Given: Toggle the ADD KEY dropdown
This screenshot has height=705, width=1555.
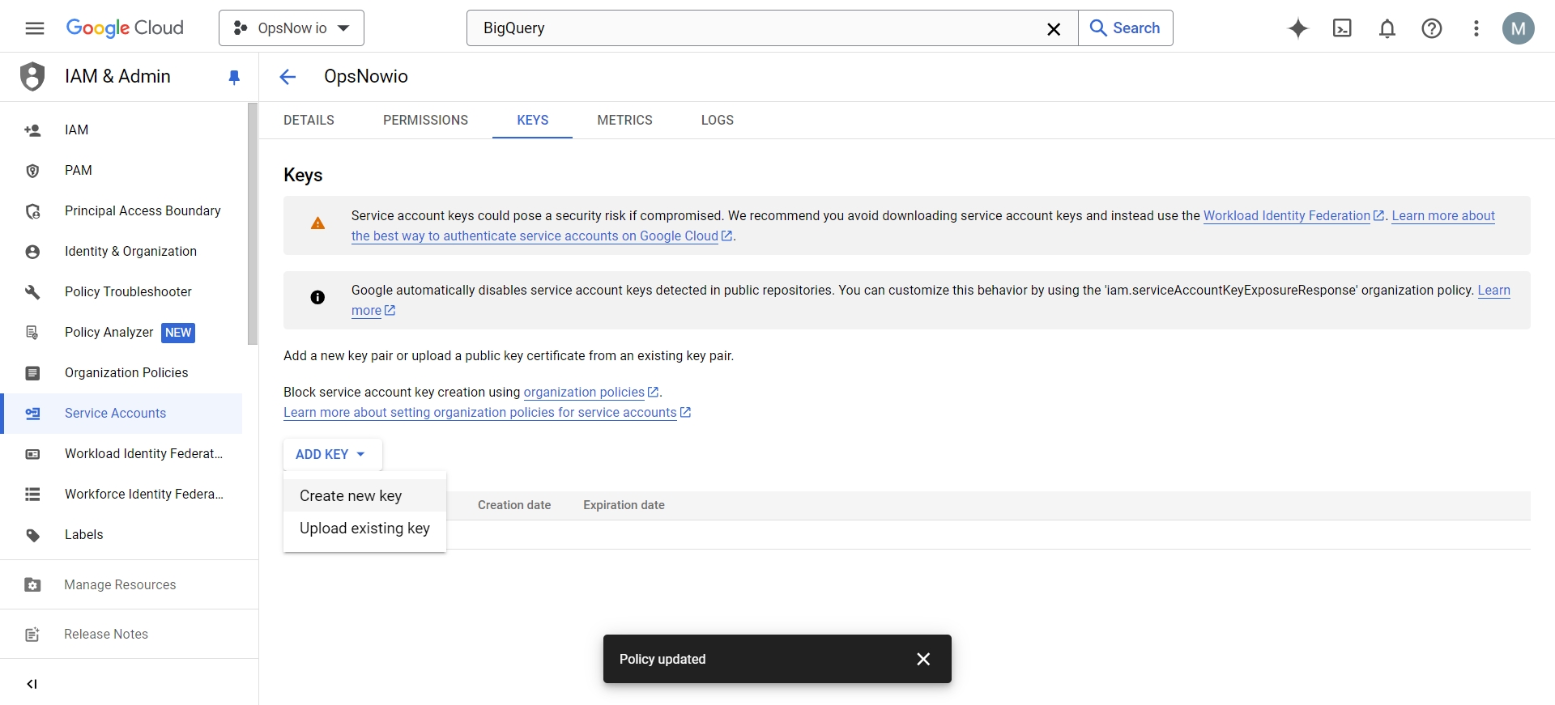Looking at the screenshot, I should coord(331,454).
